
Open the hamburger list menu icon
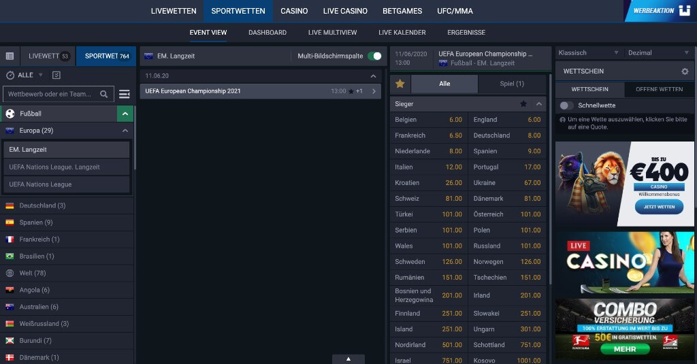(125, 94)
